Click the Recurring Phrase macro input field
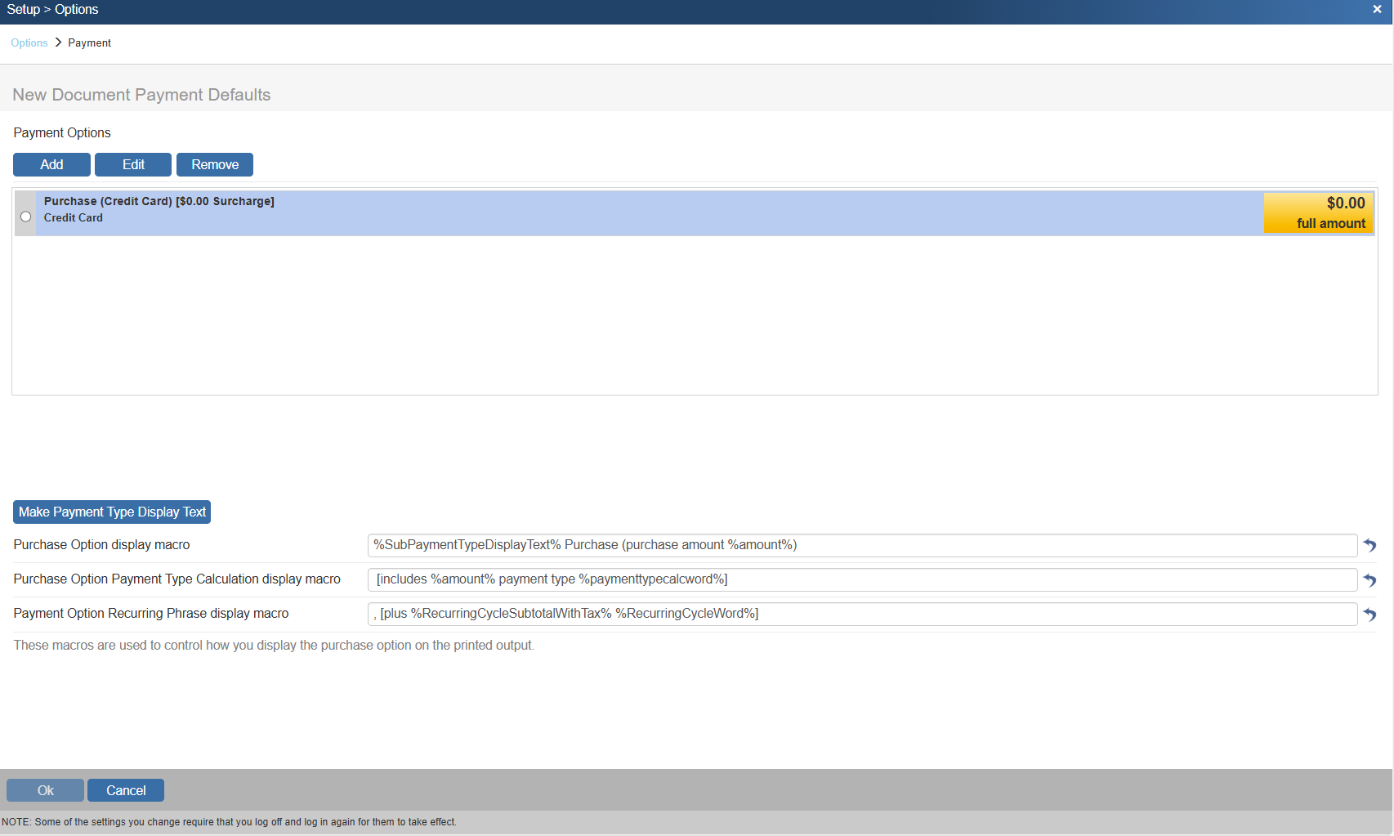This screenshot has width=1394, height=836. coord(862,614)
